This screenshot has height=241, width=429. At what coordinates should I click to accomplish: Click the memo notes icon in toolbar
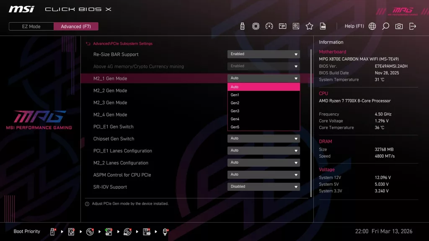[x=282, y=26]
